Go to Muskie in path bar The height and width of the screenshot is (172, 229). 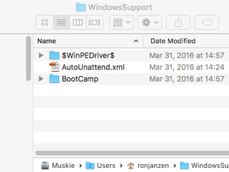click(58, 165)
